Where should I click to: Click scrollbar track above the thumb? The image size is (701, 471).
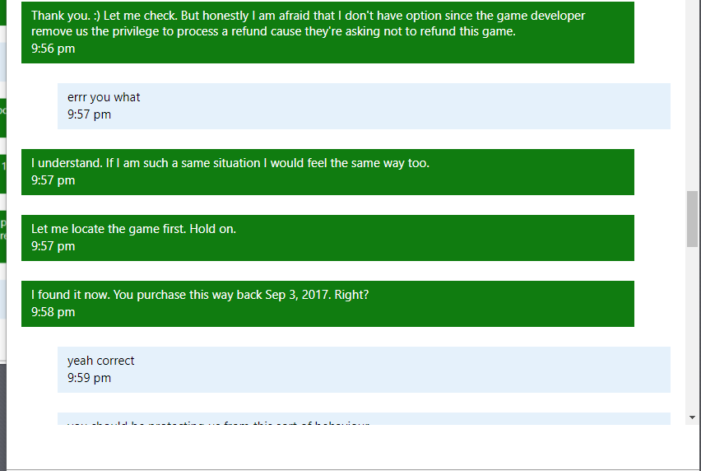692,96
